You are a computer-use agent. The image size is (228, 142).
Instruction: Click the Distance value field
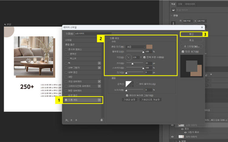tap(149, 63)
